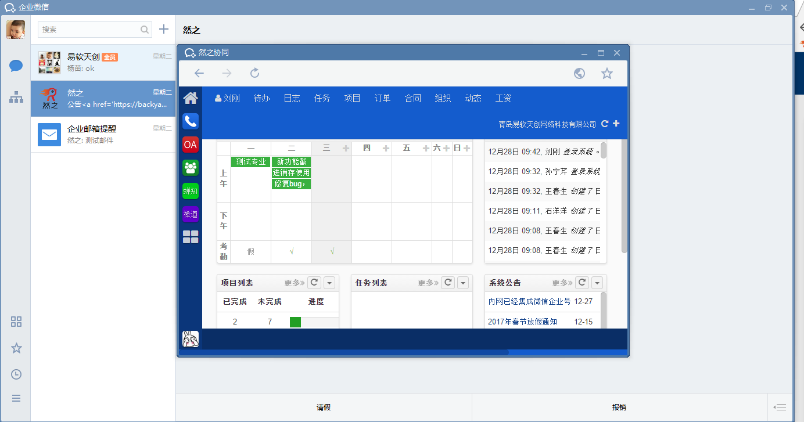Click the 请假 button at bottom
804x422 pixels.
coord(324,407)
